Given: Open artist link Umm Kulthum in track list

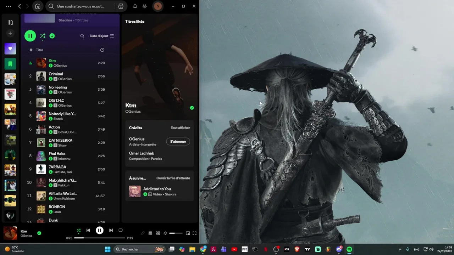Looking at the screenshot, I should [x=64, y=199].
